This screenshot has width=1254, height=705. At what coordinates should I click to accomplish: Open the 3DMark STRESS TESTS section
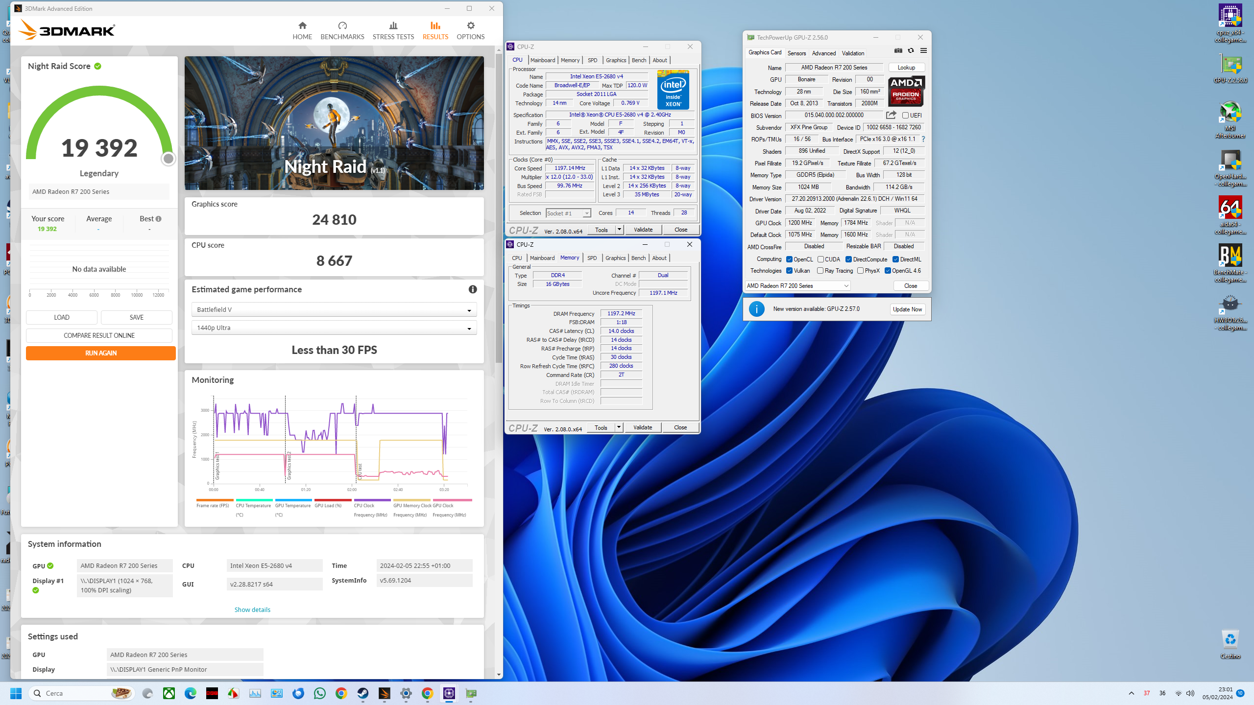click(393, 30)
